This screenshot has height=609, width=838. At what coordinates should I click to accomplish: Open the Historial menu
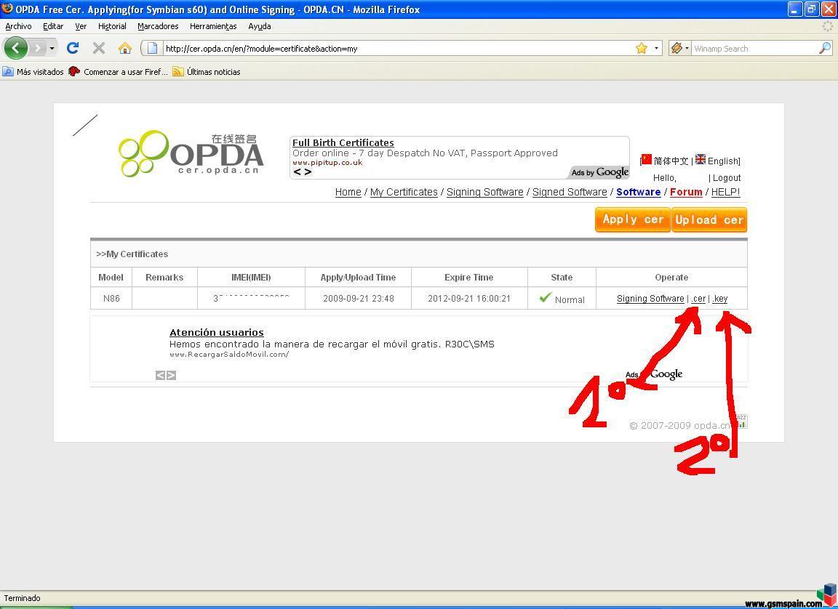[112, 26]
